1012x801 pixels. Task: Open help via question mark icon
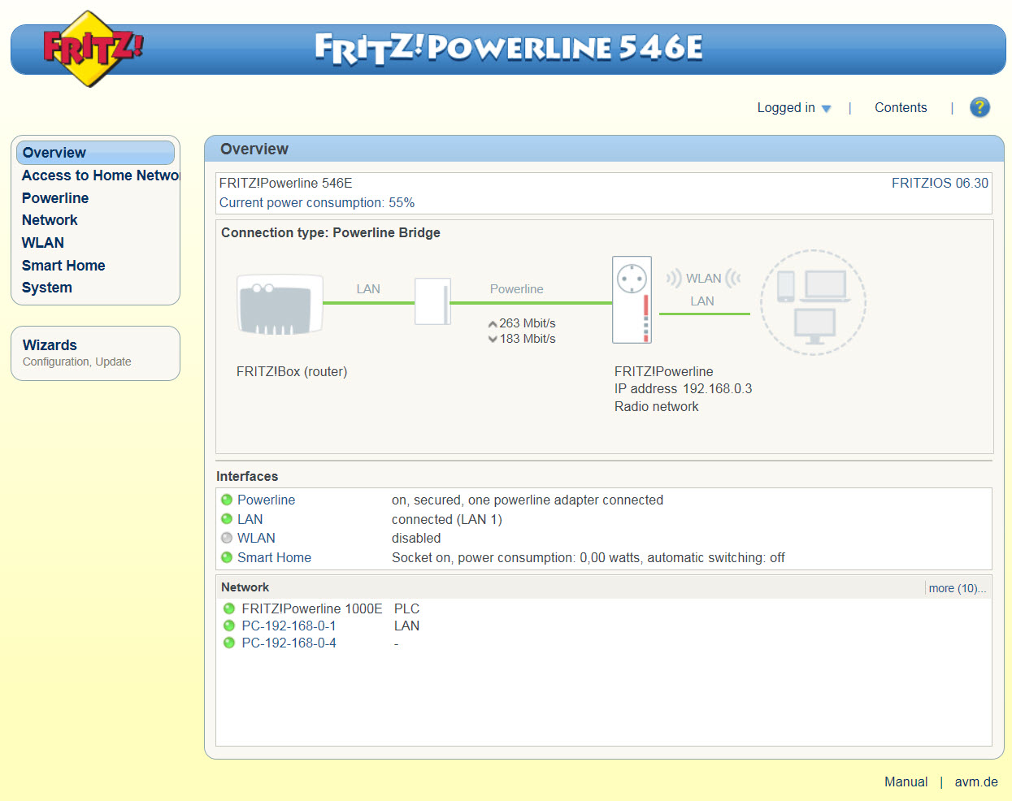tap(979, 107)
